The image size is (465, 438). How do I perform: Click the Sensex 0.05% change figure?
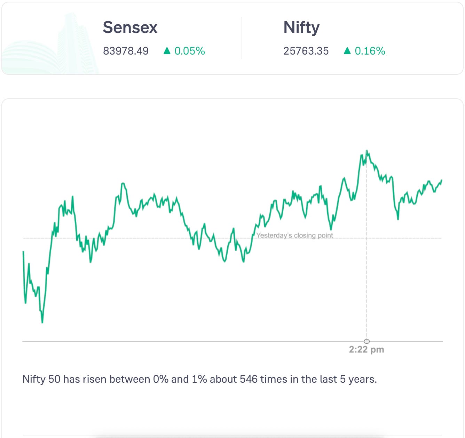[x=190, y=51]
